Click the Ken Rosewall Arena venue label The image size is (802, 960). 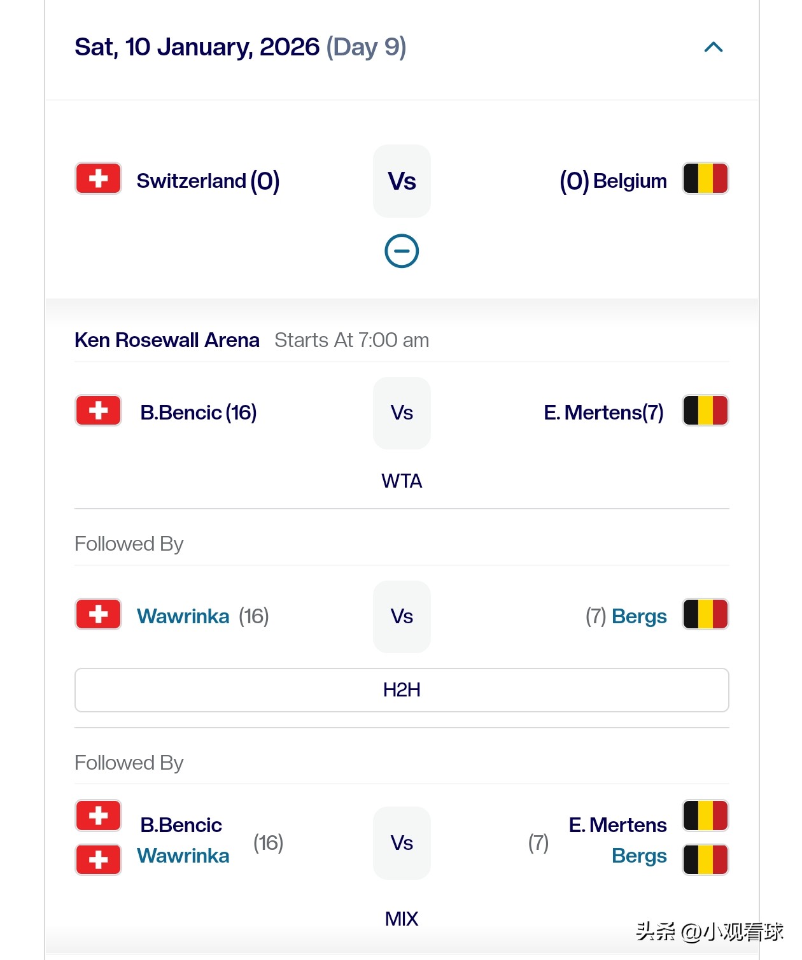(x=167, y=340)
